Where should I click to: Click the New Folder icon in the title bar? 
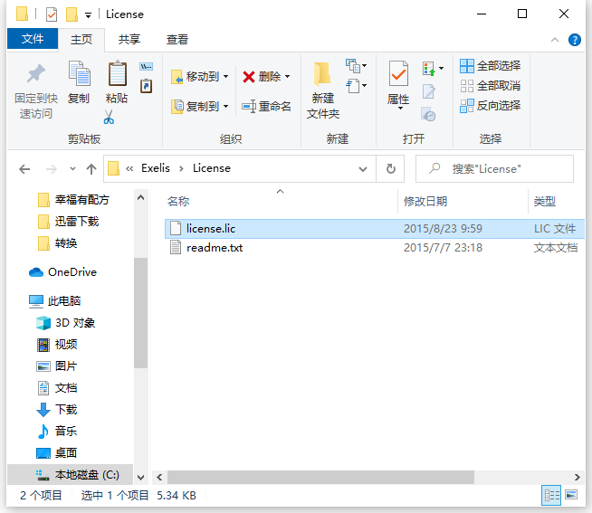(x=72, y=14)
